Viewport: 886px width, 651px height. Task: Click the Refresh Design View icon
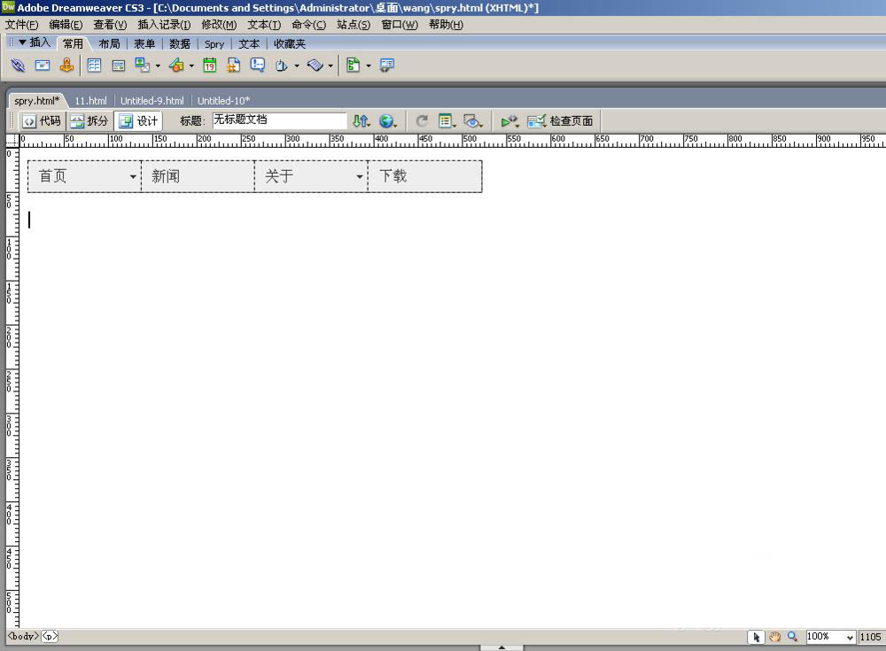coord(422,121)
